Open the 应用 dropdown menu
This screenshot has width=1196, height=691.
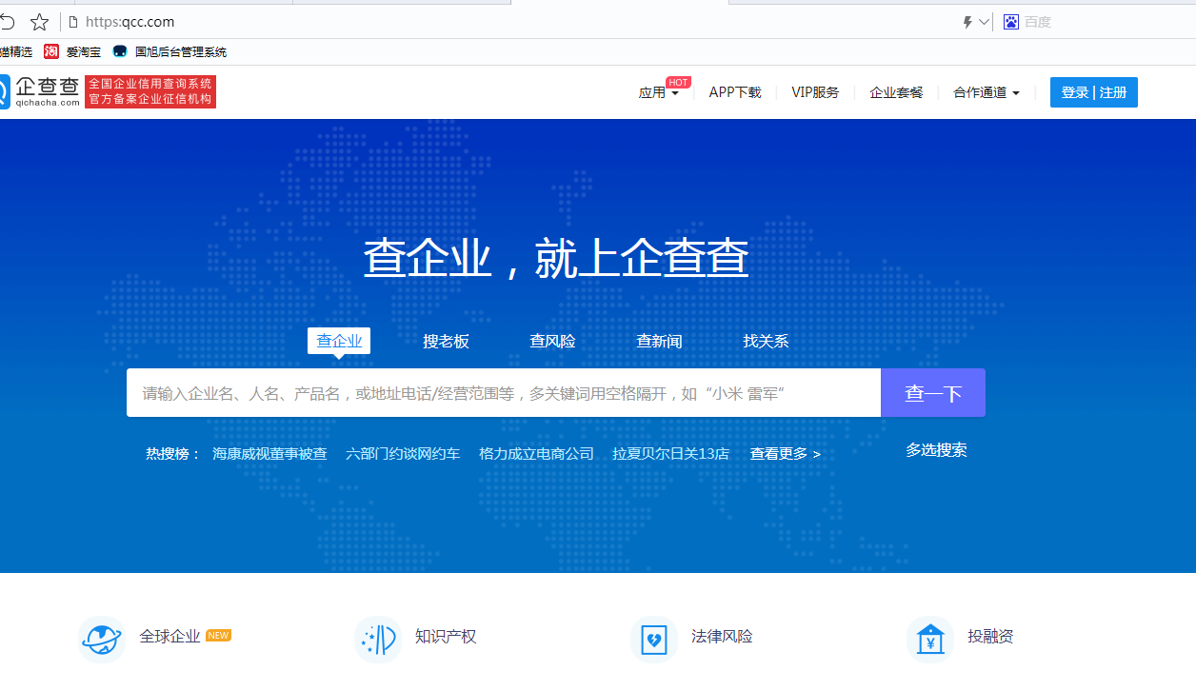point(659,92)
